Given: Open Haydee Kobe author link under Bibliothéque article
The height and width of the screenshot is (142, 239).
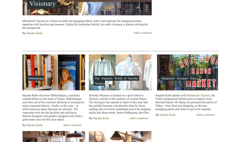Looking at the screenshot, I should point(34,125).
